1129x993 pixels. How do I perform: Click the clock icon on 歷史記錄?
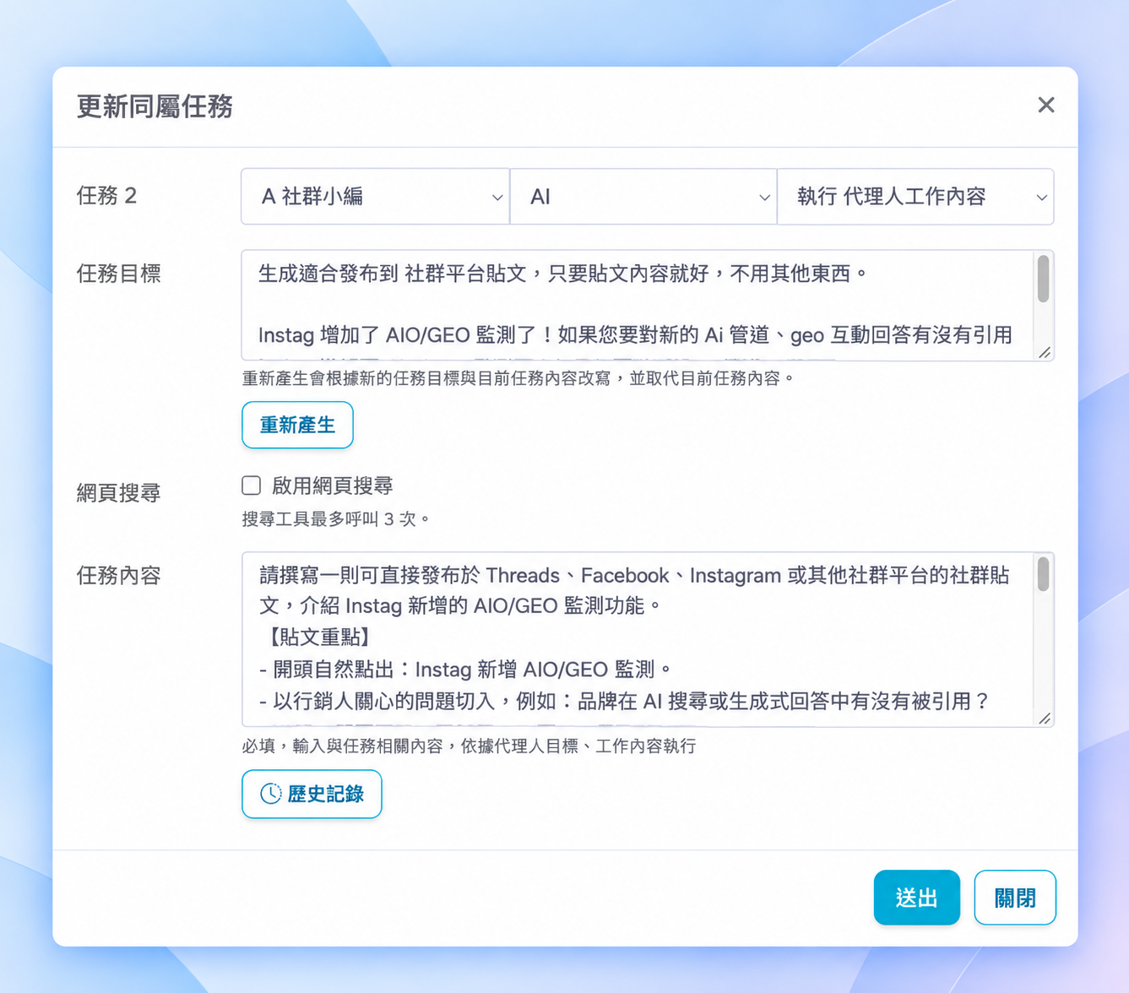[270, 794]
